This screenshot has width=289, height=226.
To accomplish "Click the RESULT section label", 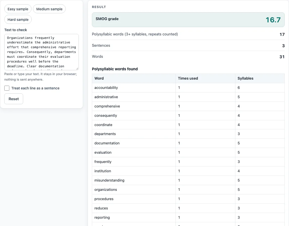I will pyautogui.click(x=99, y=7).
